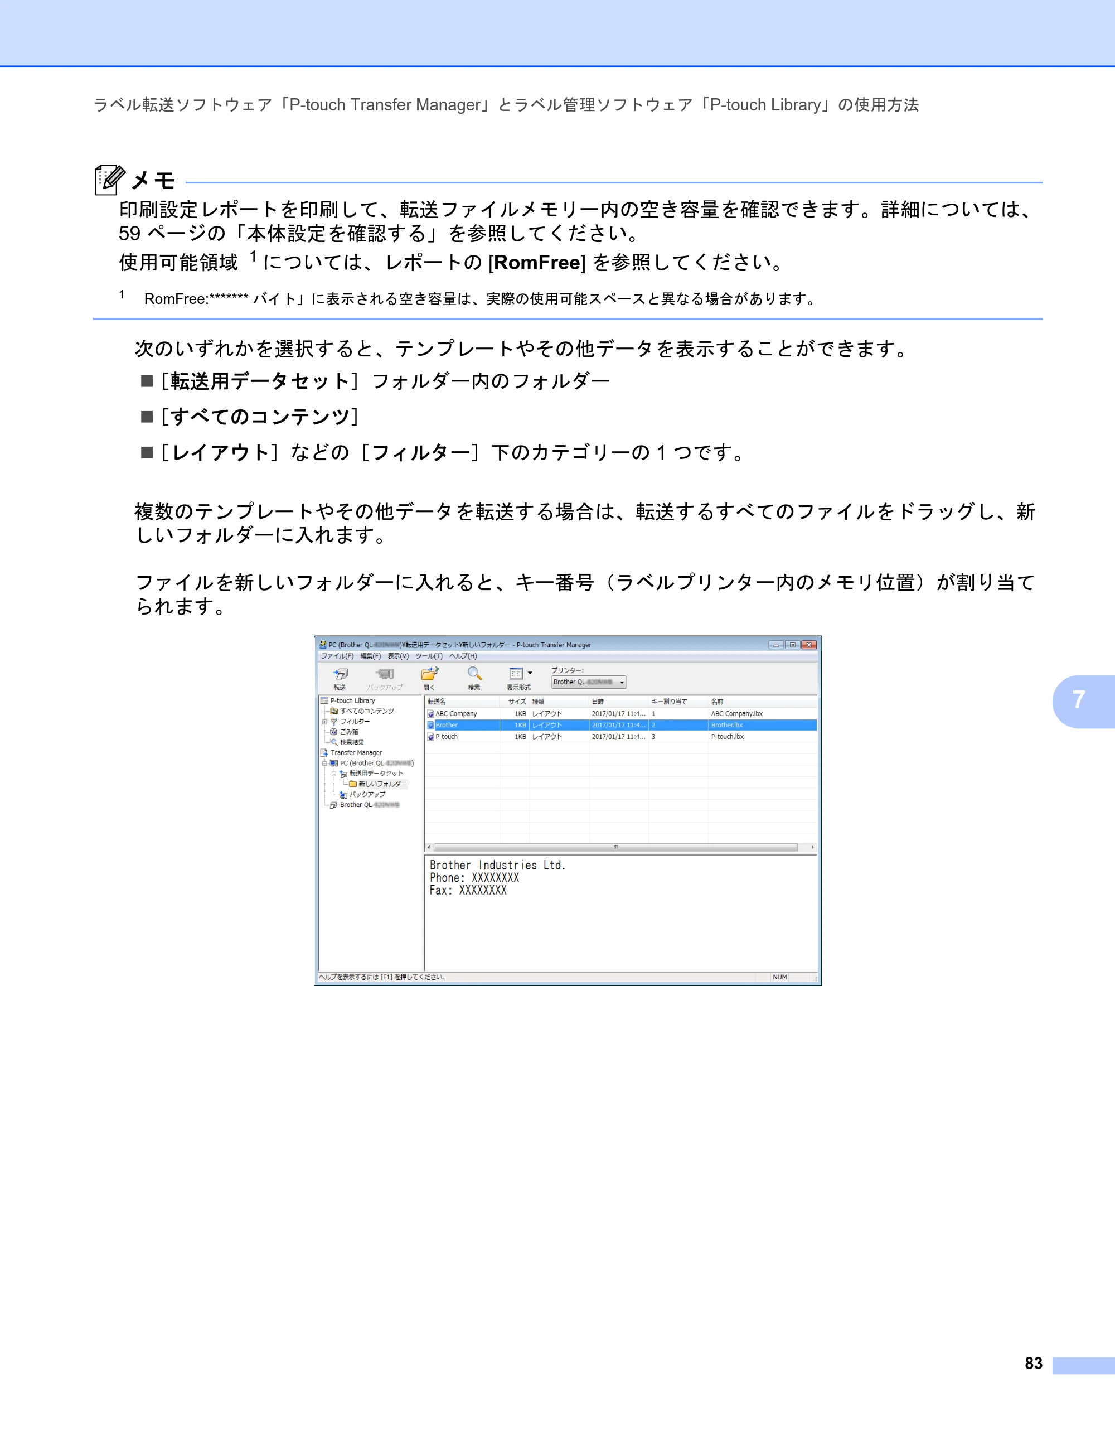Click the list horizontal scrollbar thumb
Screen dimensions: 1115x1440
(x=615, y=848)
